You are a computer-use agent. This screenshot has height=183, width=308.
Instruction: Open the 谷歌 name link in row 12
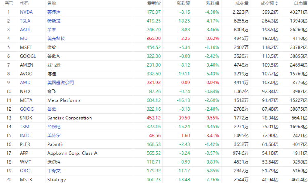(52, 109)
